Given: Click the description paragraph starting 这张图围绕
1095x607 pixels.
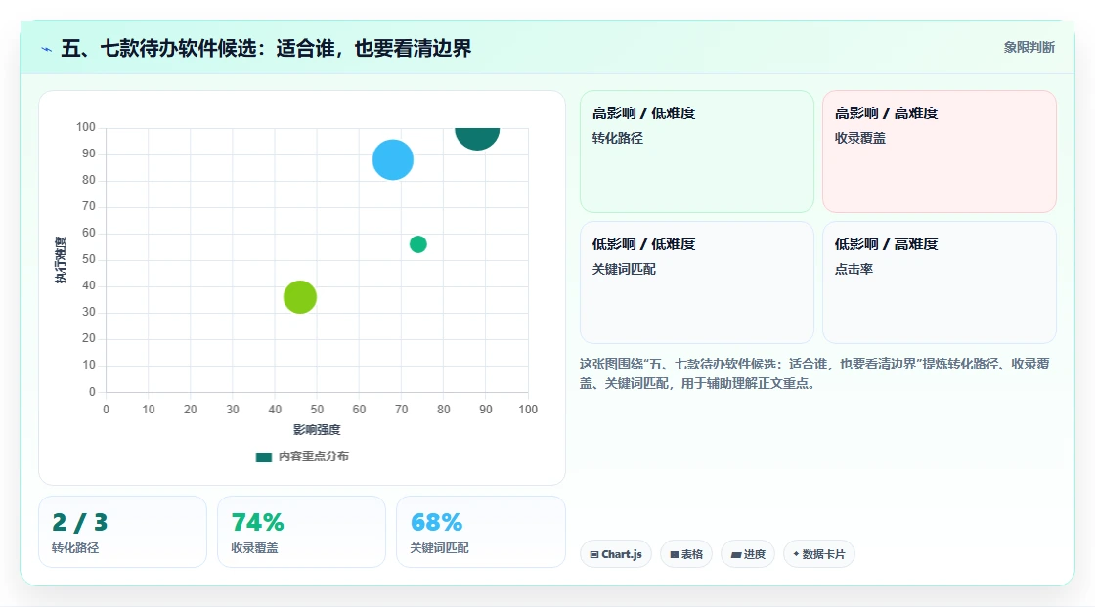Looking at the screenshot, I should pyautogui.click(x=815, y=373).
